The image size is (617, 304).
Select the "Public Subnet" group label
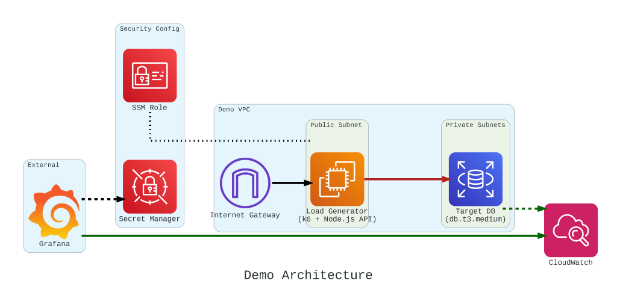pyautogui.click(x=336, y=125)
